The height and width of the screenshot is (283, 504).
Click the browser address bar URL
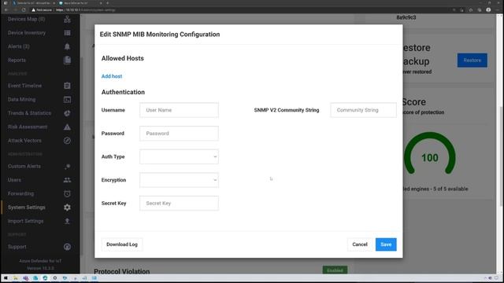tap(86, 10)
